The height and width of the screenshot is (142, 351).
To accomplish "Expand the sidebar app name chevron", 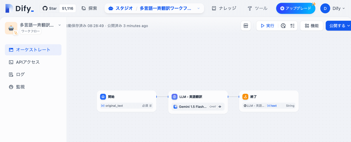I will pyautogui.click(x=60, y=25).
